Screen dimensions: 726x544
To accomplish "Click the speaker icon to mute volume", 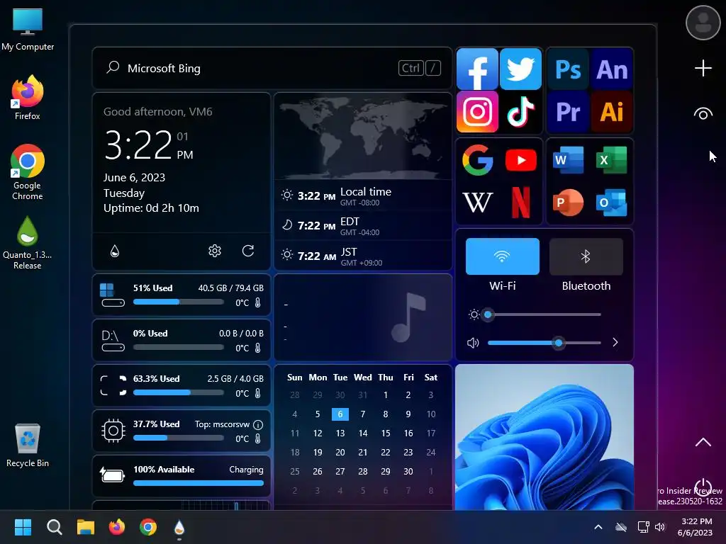I will 473,343.
